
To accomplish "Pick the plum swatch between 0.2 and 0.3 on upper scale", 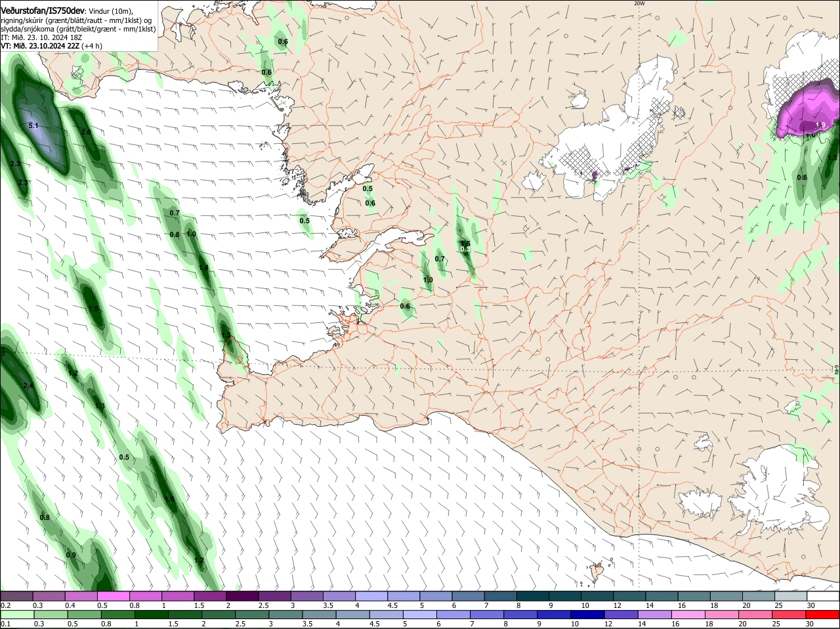I will coord(16,596).
